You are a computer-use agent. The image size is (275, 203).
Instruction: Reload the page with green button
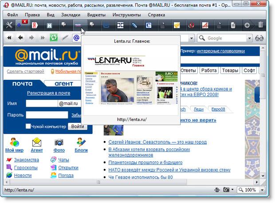tap(54, 38)
